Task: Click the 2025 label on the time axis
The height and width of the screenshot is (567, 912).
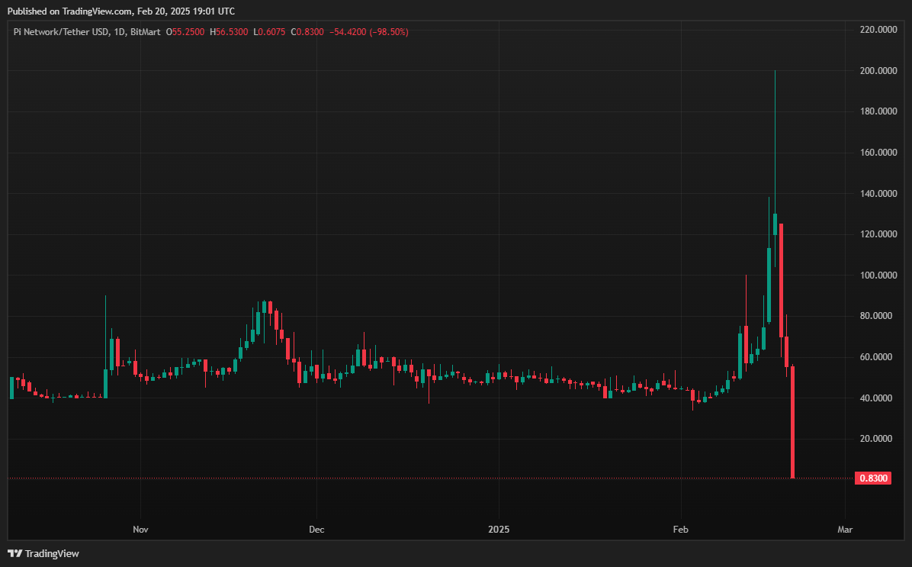Action: tap(499, 529)
